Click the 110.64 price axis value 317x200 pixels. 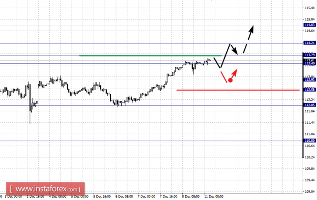coord(310,146)
